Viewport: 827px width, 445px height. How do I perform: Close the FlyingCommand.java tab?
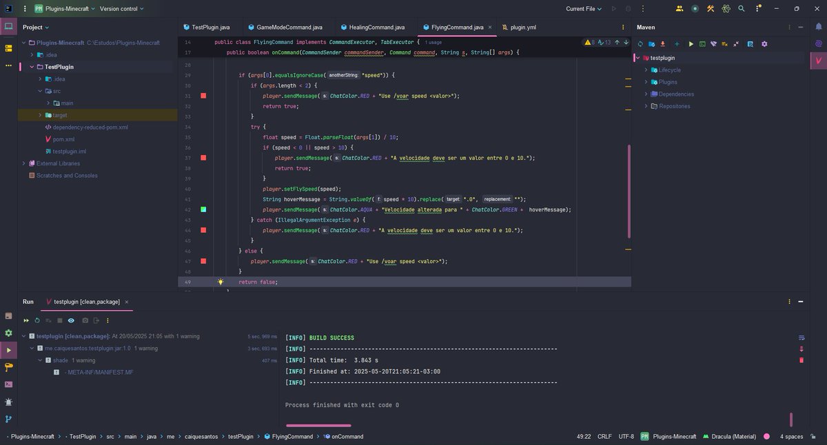click(x=491, y=28)
